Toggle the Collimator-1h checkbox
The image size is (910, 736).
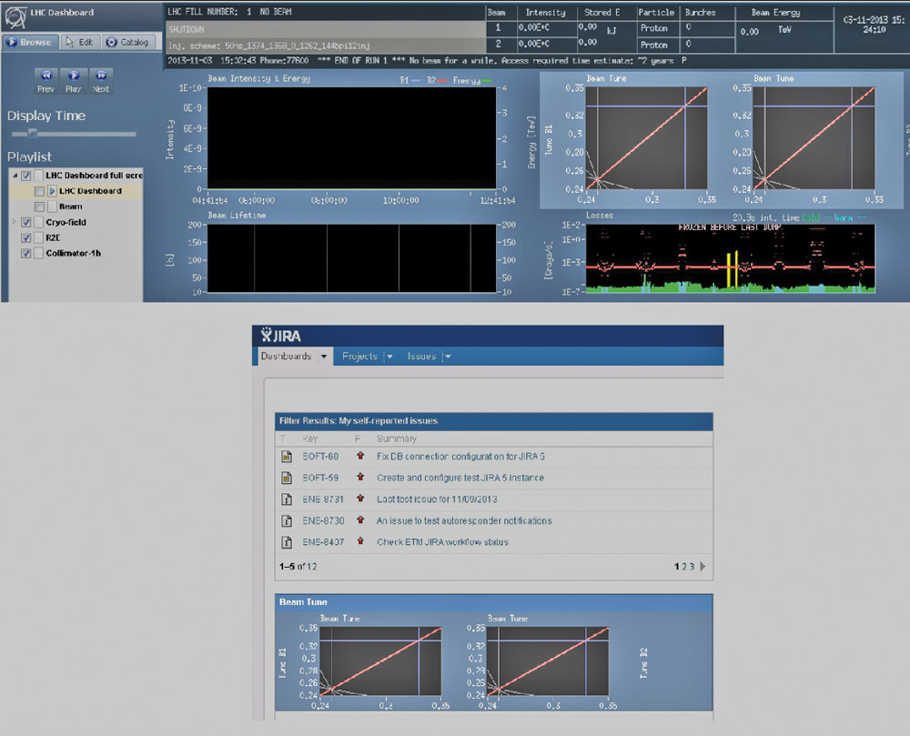pos(26,253)
